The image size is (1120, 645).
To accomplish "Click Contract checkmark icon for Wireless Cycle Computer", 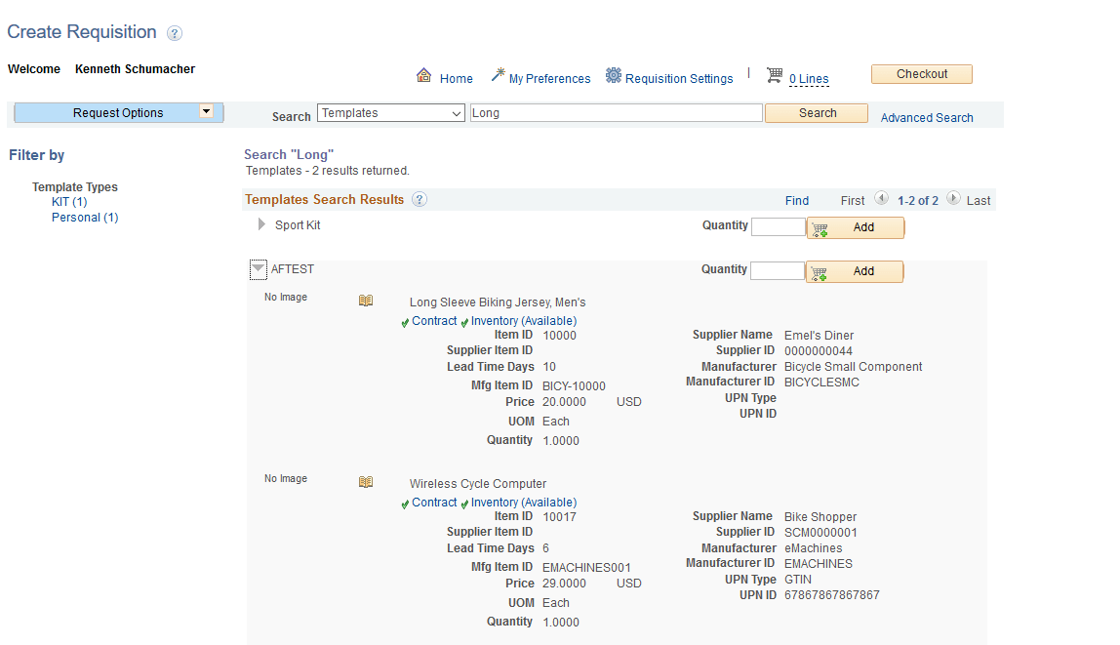I will [405, 504].
